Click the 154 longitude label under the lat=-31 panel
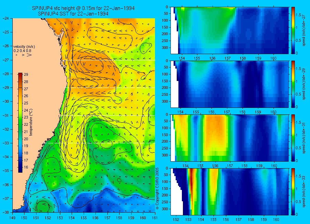The image size is (310, 224). 186,166
